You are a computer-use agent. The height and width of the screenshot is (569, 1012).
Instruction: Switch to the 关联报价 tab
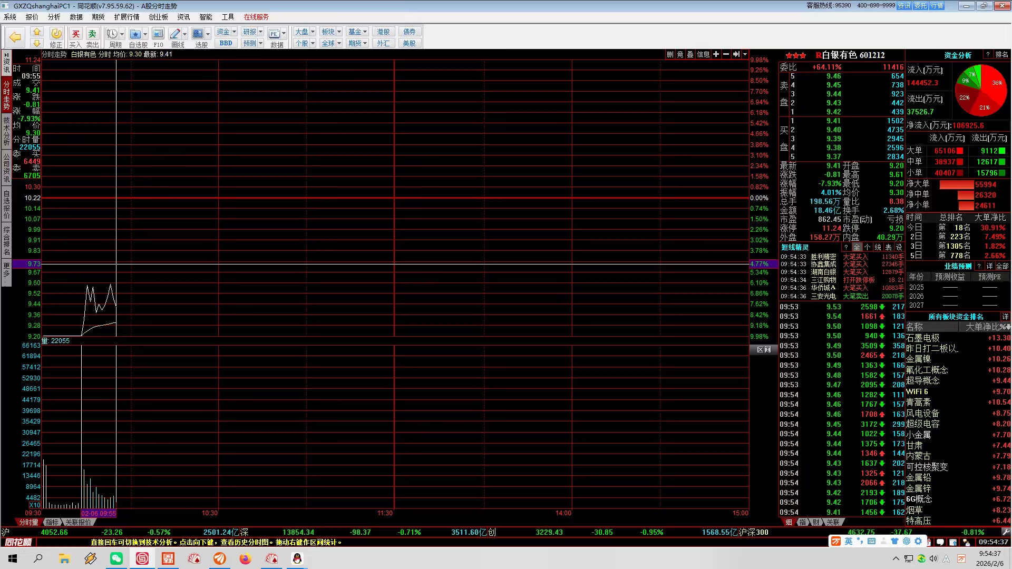point(79,522)
